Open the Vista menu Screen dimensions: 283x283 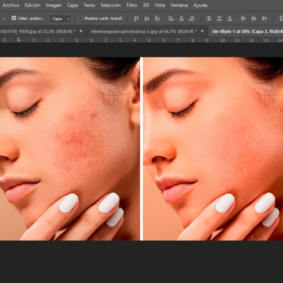point(160,5)
